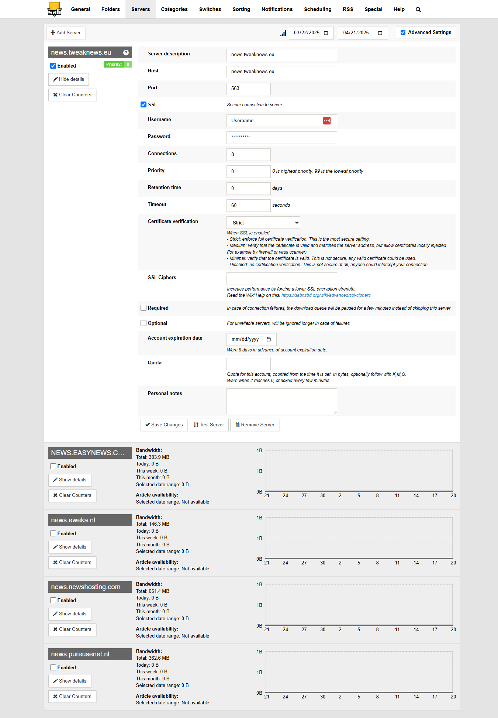
Task: Open the Scheduling tab
Action: point(318,9)
